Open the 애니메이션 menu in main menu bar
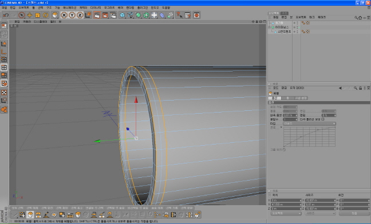Image resolution: width=371 pixels, height=224 pixels. (69, 8)
